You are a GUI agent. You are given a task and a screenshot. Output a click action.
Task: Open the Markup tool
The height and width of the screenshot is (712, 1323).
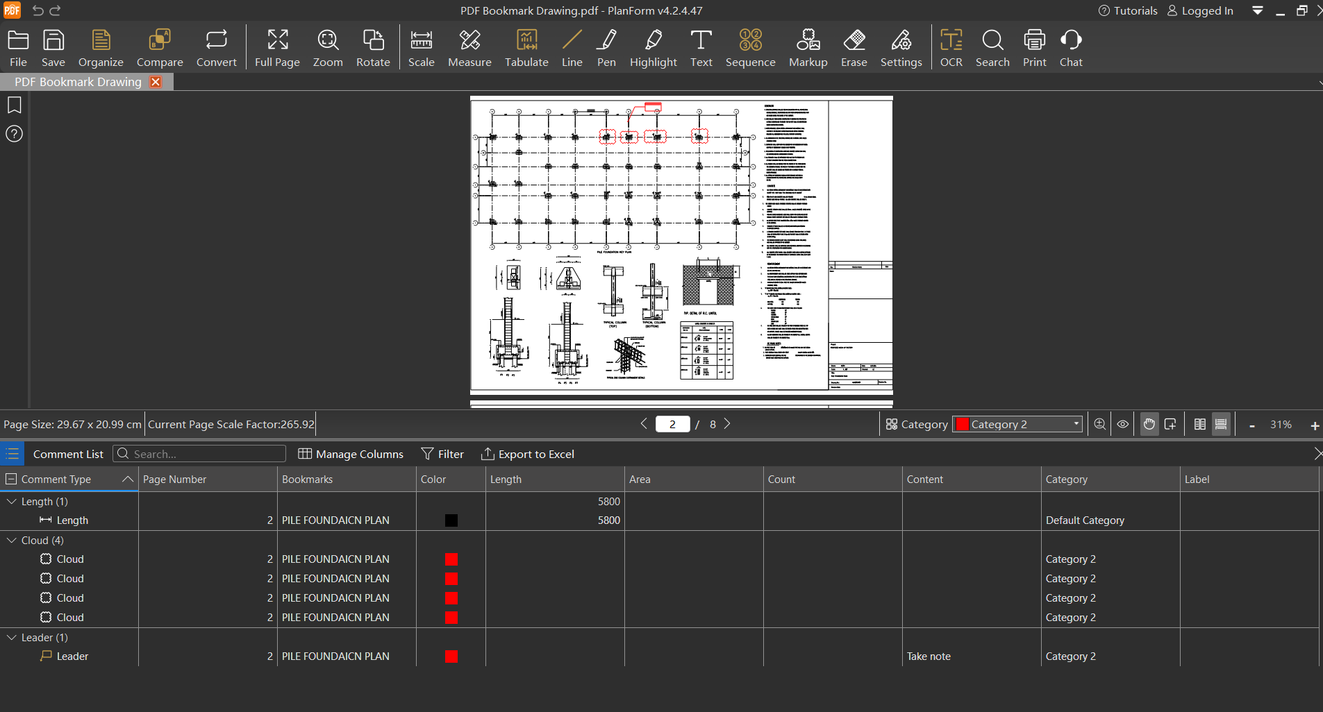tap(808, 48)
